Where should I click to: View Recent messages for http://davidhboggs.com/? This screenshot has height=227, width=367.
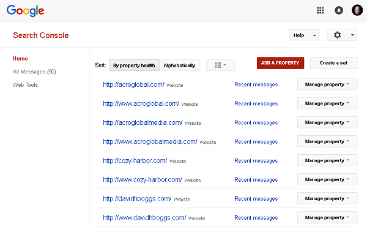(x=256, y=199)
